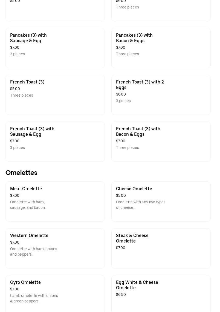Click "Omelette with ham, sausage, and bacon" text
The width and height of the screenshot is (220, 312).
point(28,205)
